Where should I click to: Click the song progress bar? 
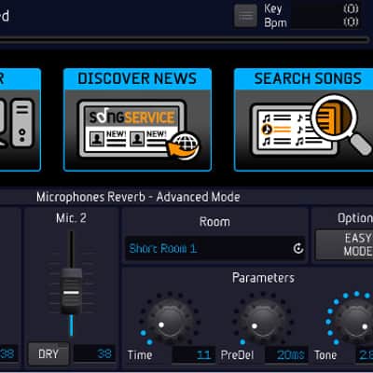(x=184, y=39)
